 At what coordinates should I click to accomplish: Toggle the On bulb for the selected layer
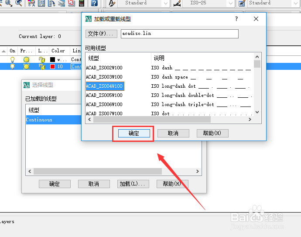pyautogui.click(x=13, y=66)
